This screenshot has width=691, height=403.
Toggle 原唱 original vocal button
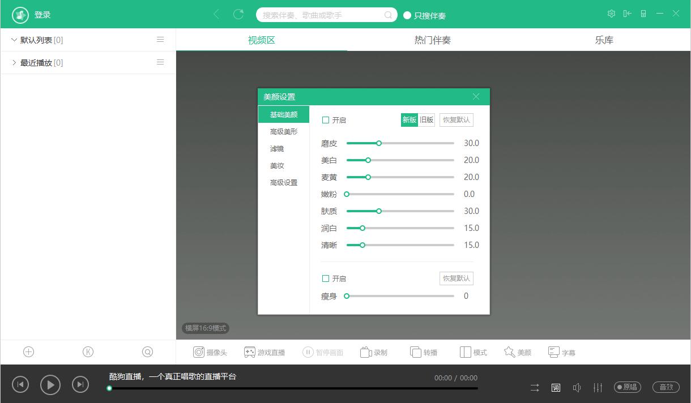click(628, 387)
